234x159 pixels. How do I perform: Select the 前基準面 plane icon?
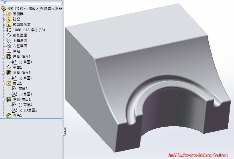[x=9, y=35]
